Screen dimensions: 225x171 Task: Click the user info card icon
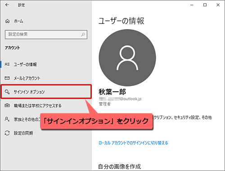pyautogui.click(x=7, y=64)
